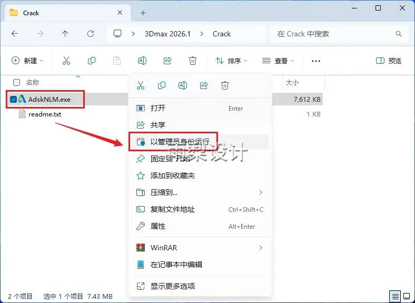
Task: Click the Share icon in the Explorer toolbar
Action: tap(167, 61)
